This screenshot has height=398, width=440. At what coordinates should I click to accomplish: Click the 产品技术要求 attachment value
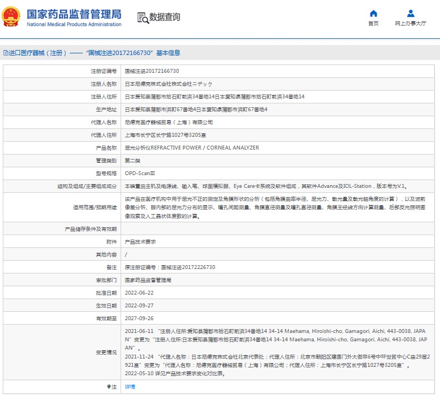(141, 242)
